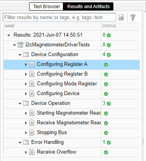Click Starting Magnetometer Read green check status

coord(106,113)
